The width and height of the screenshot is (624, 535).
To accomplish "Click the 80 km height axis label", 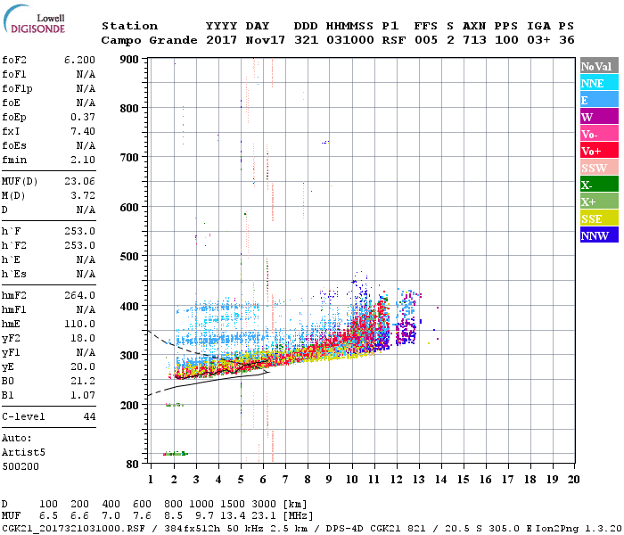I will (133, 465).
